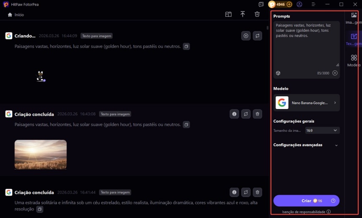Open the Modelo sidebar tab

coord(354,61)
